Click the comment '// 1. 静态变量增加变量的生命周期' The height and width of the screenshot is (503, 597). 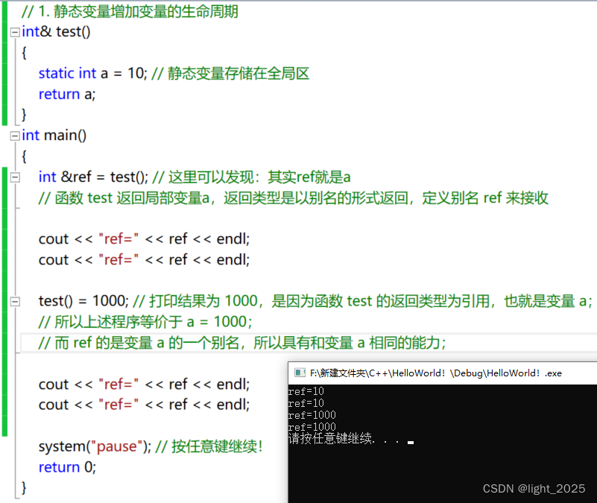point(130,11)
